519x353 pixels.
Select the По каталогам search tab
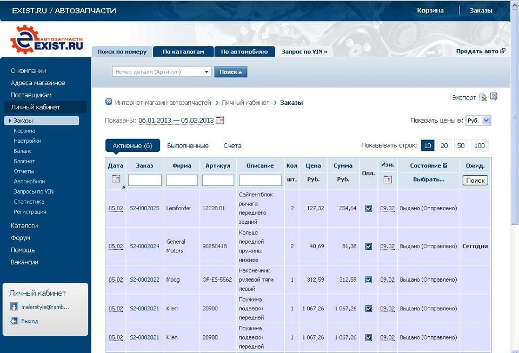click(183, 52)
